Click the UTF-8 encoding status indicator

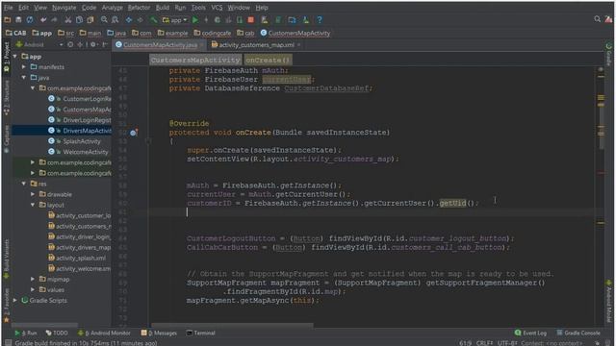coord(507,343)
